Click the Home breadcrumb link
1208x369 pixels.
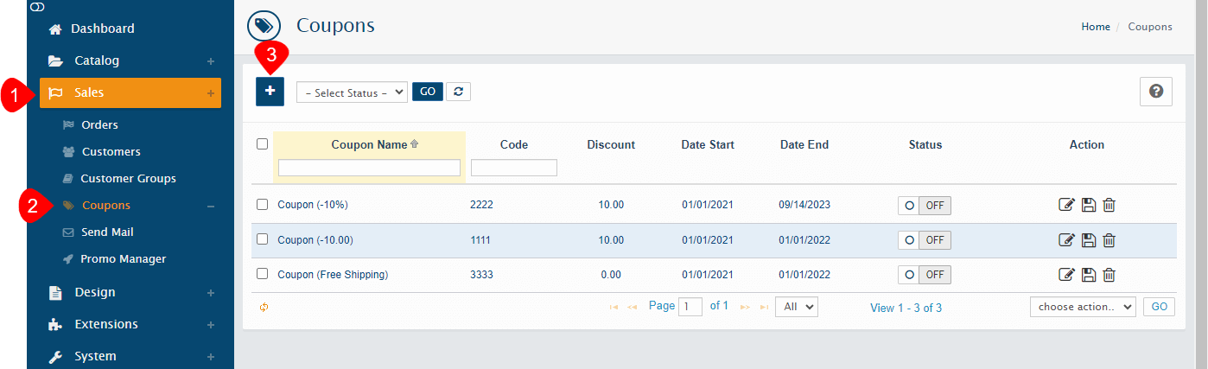click(1095, 27)
